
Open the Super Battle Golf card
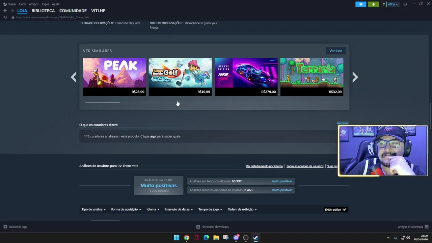tap(180, 77)
